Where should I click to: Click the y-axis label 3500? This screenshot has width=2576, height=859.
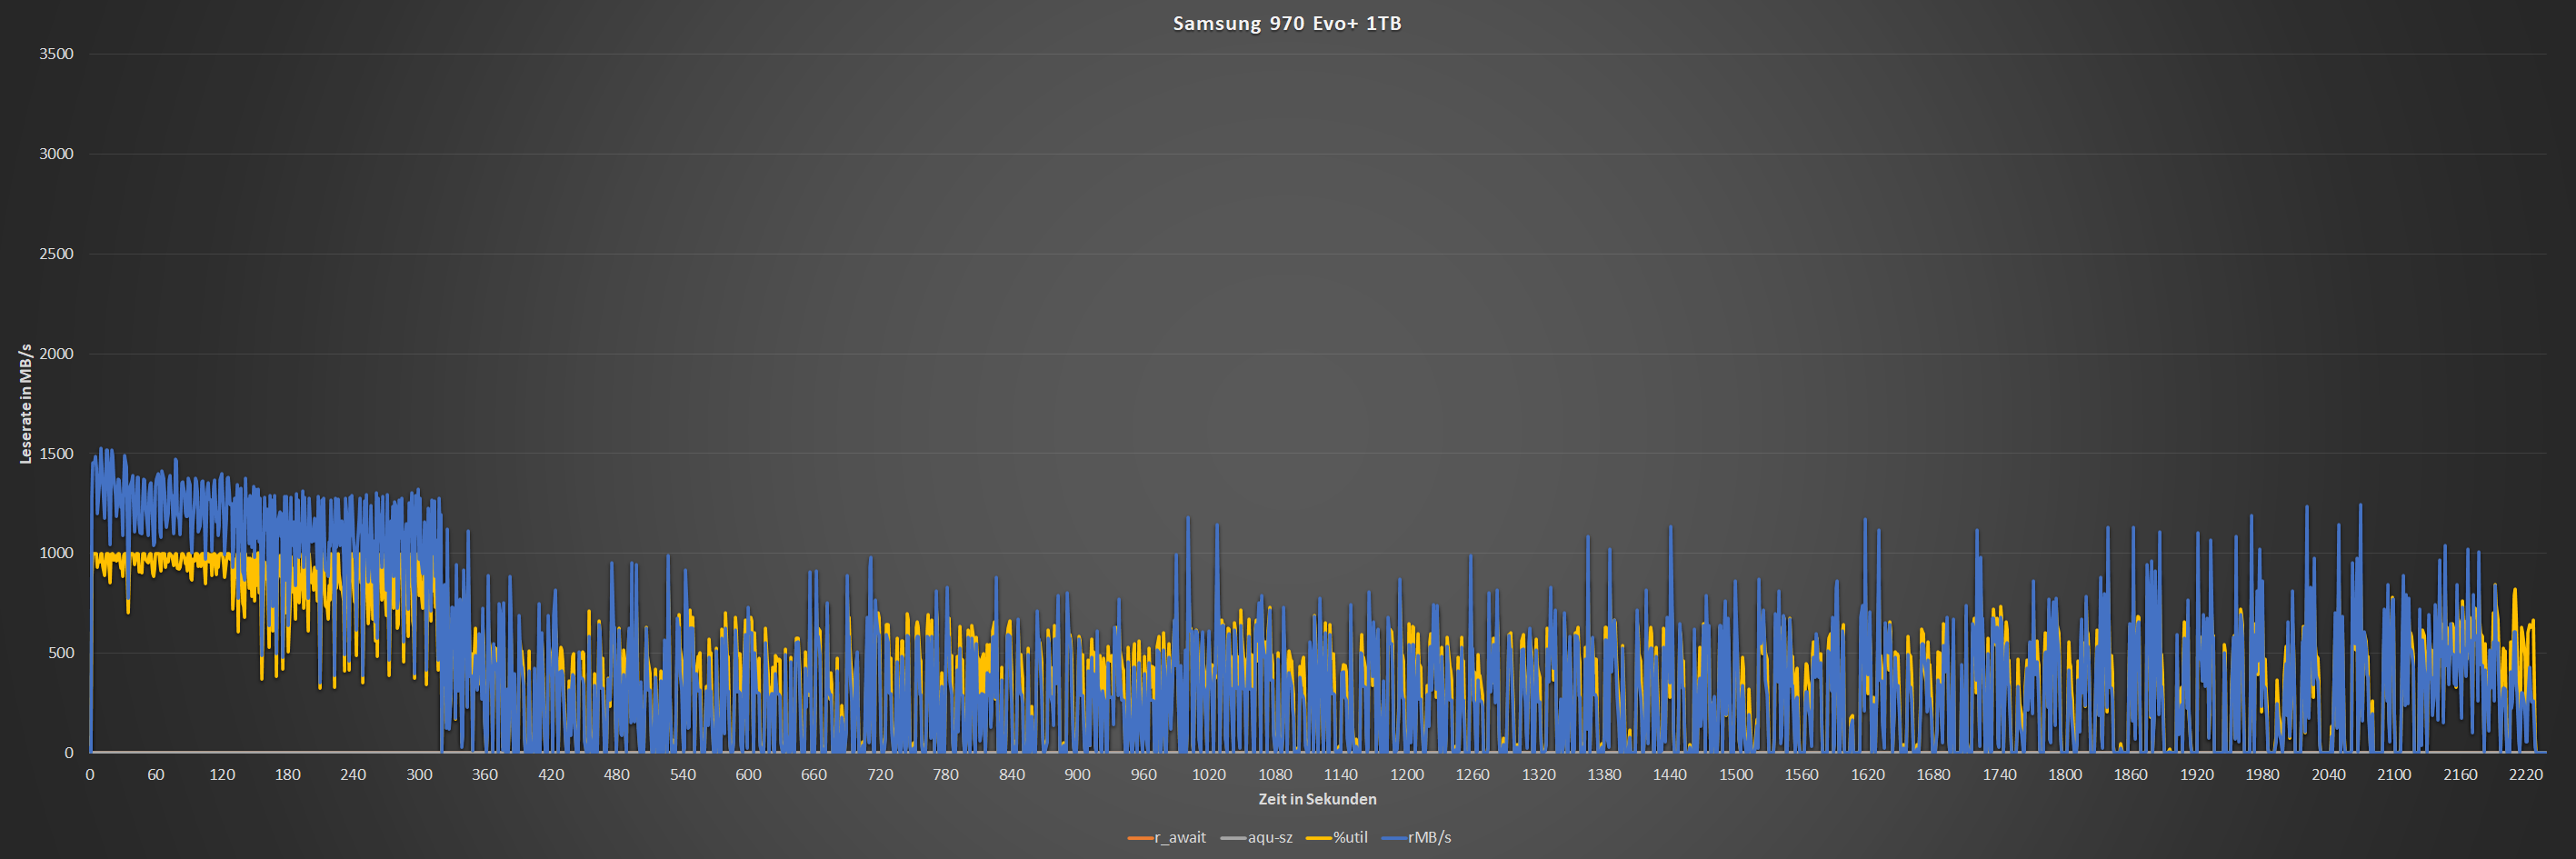coord(56,54)
